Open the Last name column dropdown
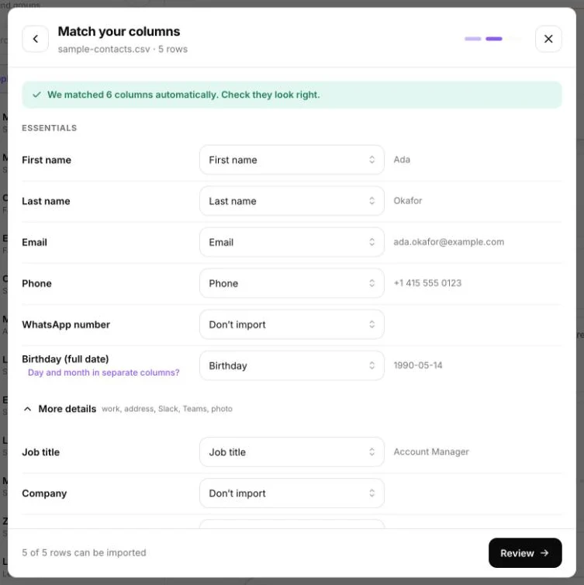Screen dimensions: 584x585 click(x=292, y=201)
